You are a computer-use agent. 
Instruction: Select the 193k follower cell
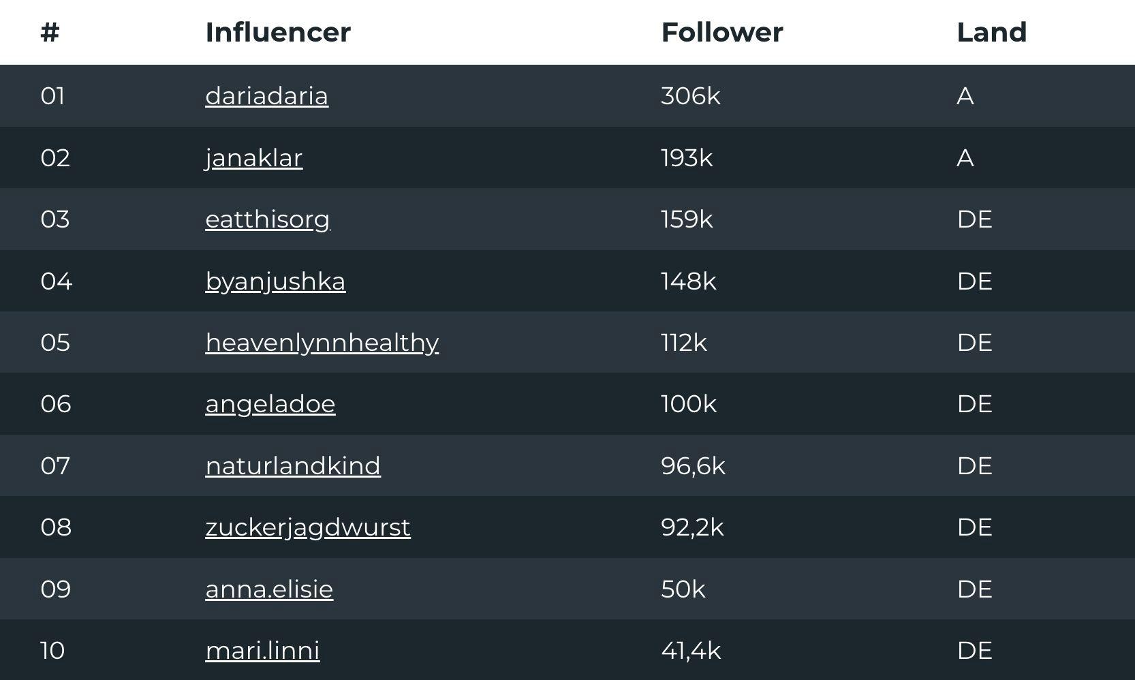point(687,158)
